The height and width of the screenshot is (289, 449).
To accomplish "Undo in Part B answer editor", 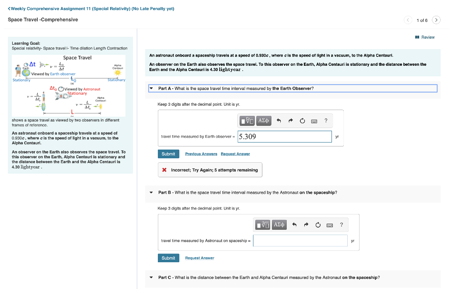I will [294, 225].
